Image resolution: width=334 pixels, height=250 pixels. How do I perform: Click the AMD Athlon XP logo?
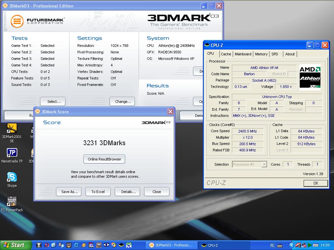pos(310,77)
